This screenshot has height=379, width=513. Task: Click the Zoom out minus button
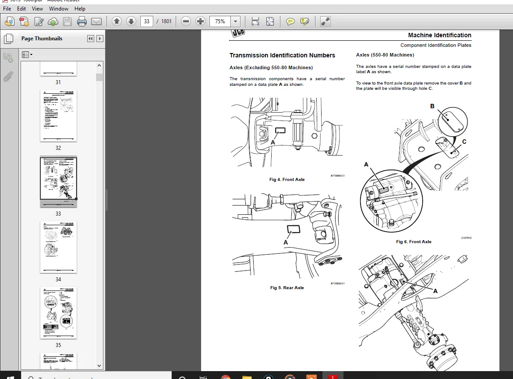pyautogui.click(x=186, y=21)
